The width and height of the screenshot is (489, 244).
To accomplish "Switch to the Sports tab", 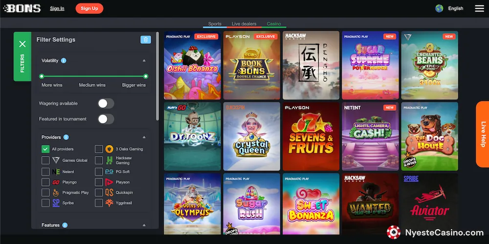I will coord(215,24).
